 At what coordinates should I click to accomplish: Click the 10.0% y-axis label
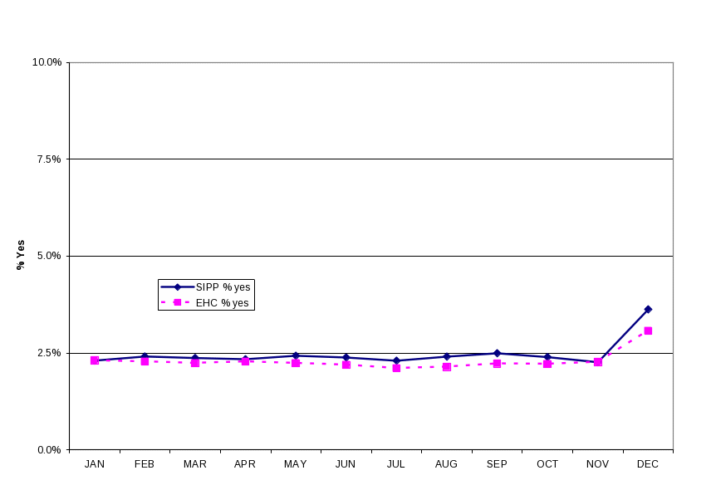coord(47,62)
